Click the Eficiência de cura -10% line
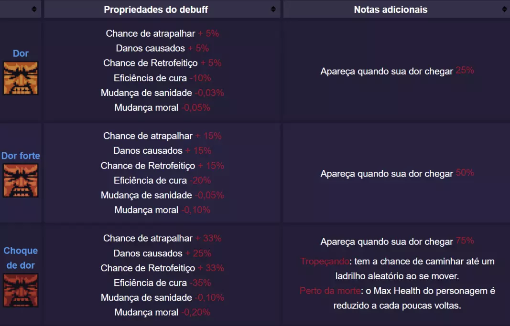This screenshot has width=510, height=326. 162,78
